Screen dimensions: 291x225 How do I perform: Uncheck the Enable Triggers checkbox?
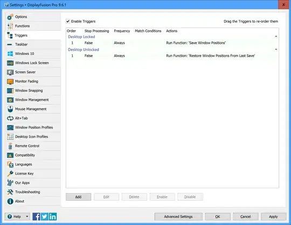68,22
